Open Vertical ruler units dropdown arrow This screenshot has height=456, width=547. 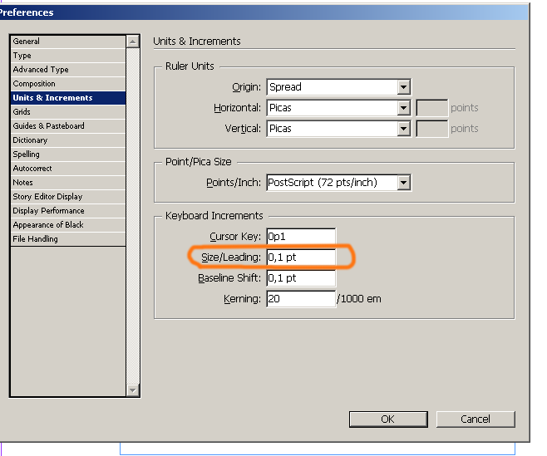pyautogui.click(x=403, y=129)
